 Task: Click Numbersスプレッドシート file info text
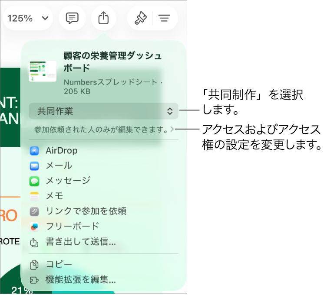(x=113, y=87)
